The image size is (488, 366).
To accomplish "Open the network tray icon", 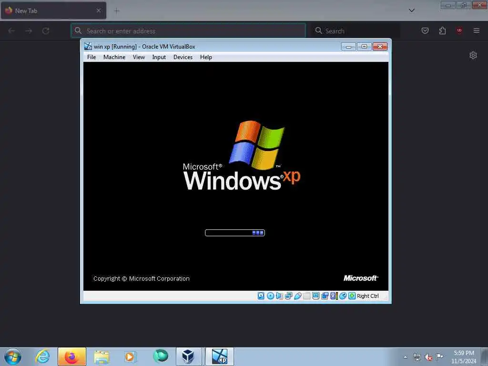I will pyautogui.click(x=417, y=357).
